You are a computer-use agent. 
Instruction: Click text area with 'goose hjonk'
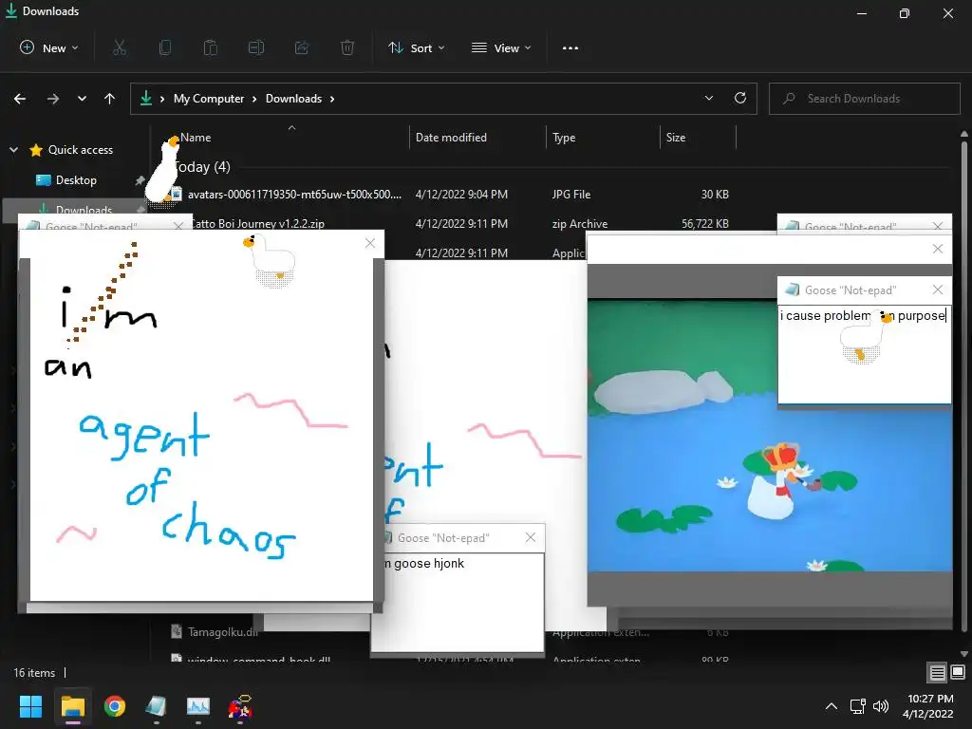(x=458, y=601)
